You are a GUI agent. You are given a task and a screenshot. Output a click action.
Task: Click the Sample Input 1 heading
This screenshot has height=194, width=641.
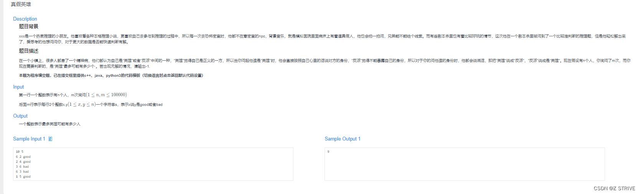click(x=29, y=139)
